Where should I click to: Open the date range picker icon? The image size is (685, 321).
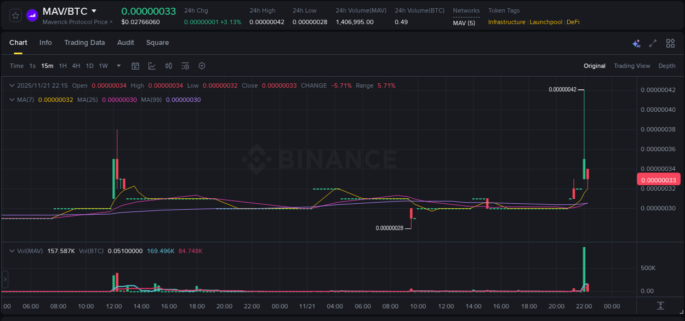(135, 66)
